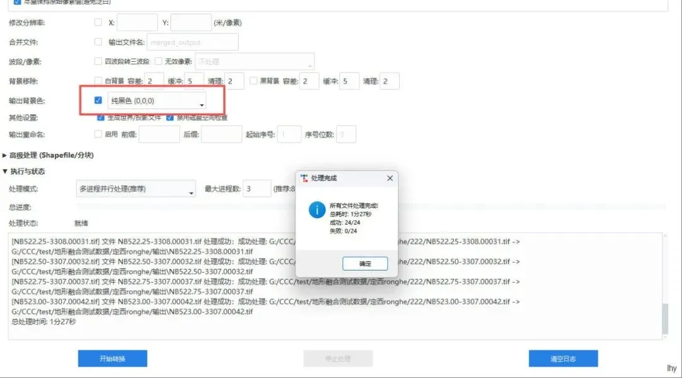Click the 黑背景 容差 value field

click(309, 81)
